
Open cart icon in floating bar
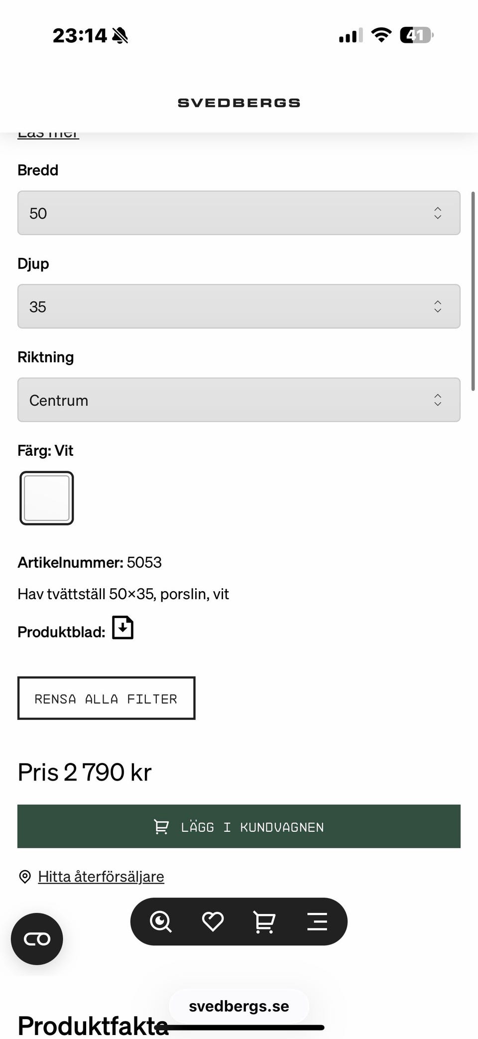tap(264, 921)
